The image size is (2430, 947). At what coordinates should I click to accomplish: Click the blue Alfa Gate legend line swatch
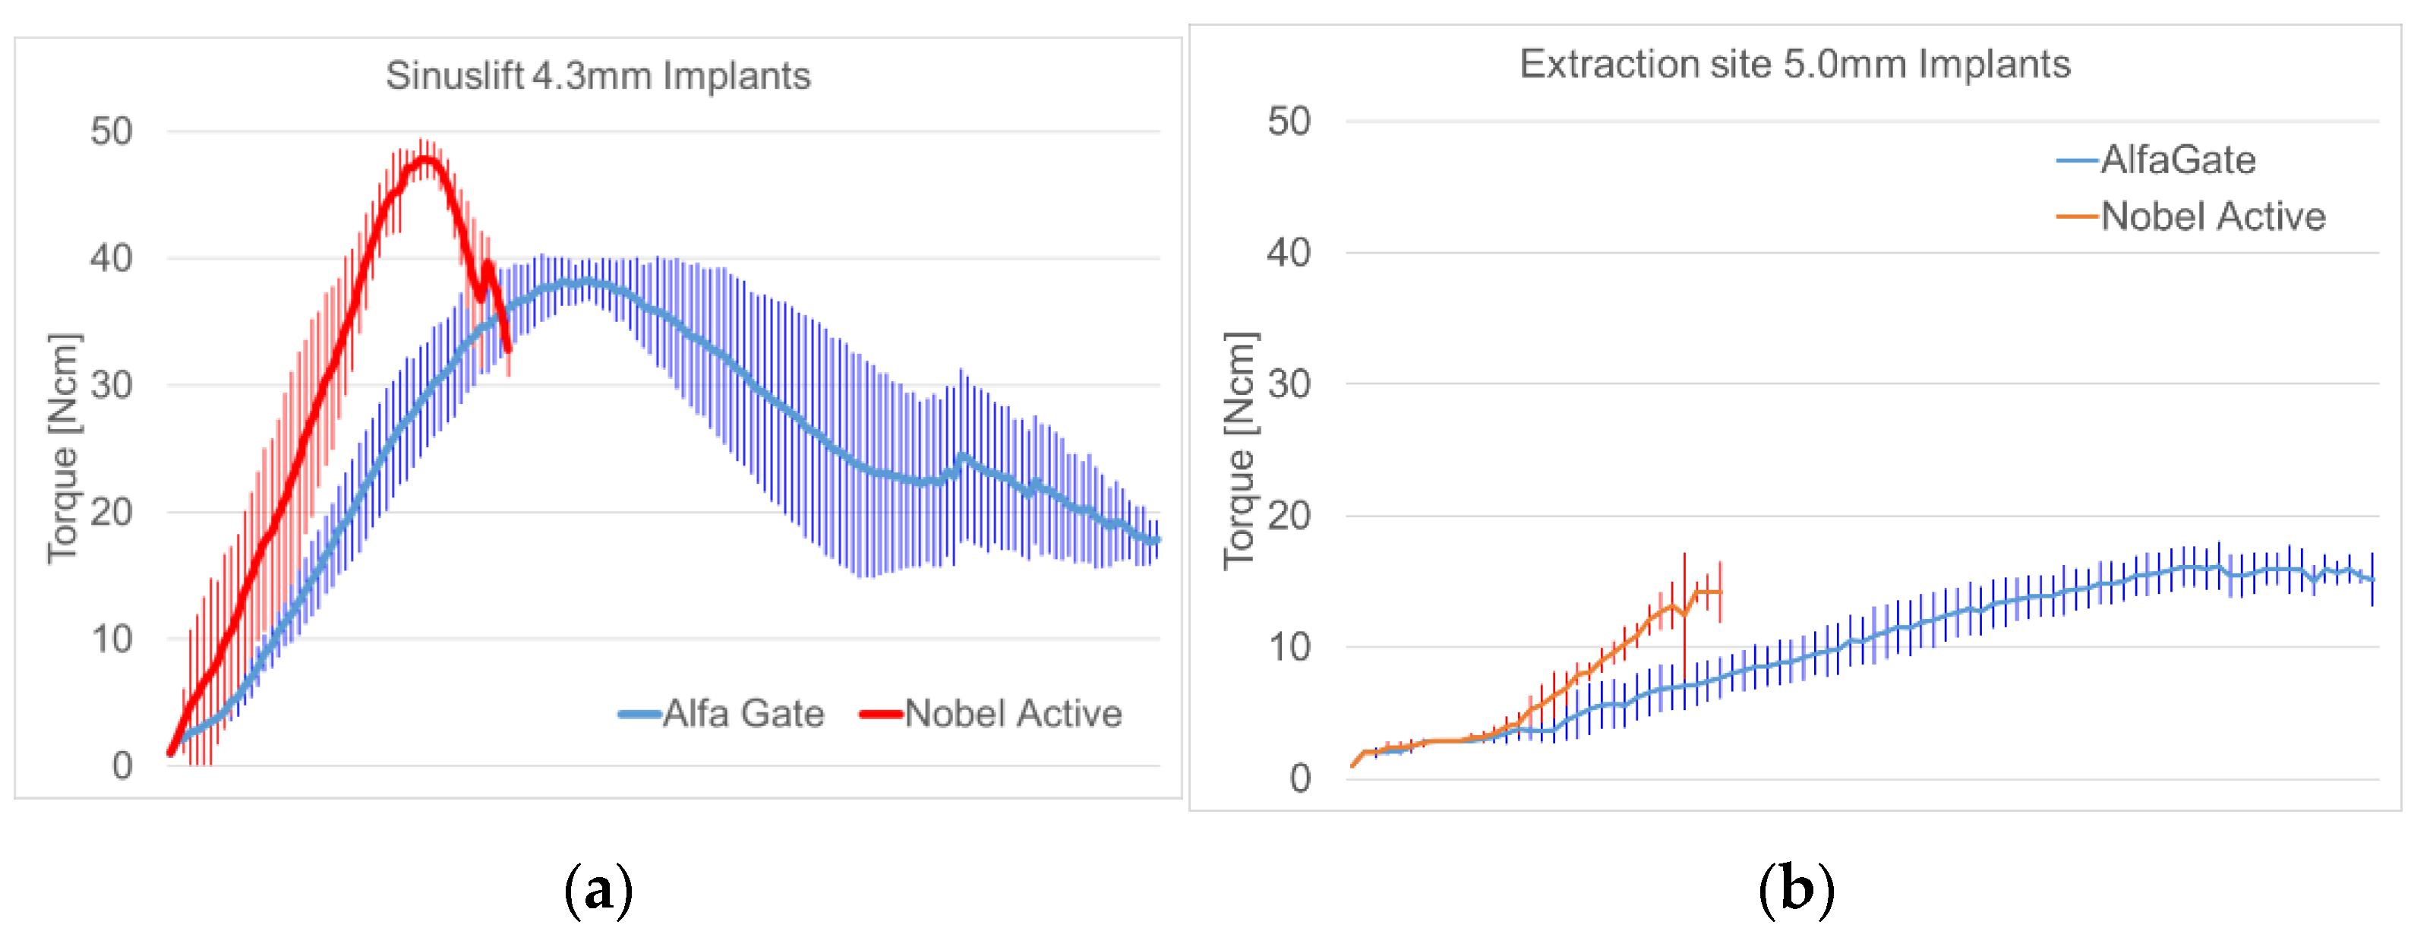(639, 714)
